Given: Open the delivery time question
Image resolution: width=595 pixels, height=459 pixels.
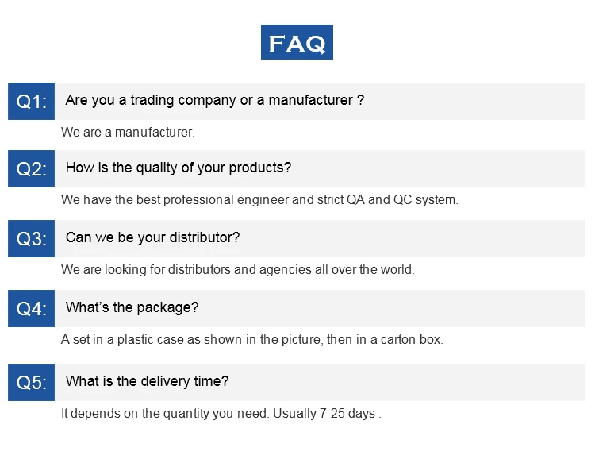Looking at the screenshot, I should tap(147, 382).
